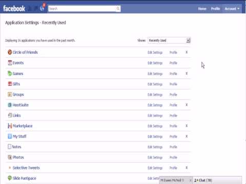Close the open chat conversation tab
Viewport: 246px width, 184px height.
point(190,180)
